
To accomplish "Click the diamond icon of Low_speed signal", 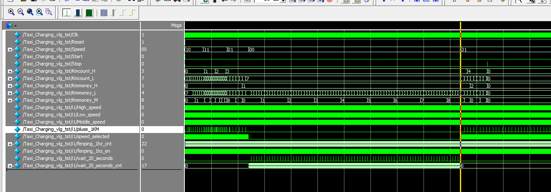I will coord(17,115).
